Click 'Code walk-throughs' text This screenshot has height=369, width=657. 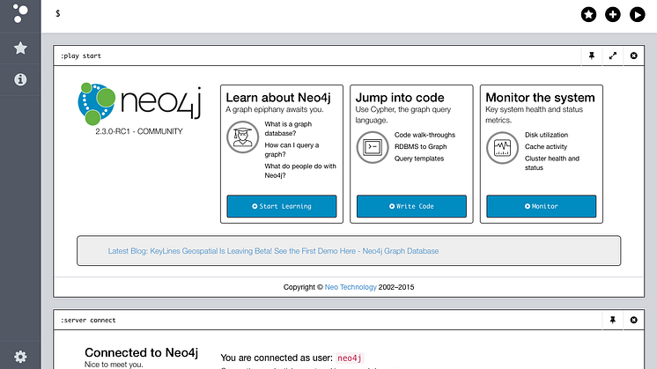(424, 135)
